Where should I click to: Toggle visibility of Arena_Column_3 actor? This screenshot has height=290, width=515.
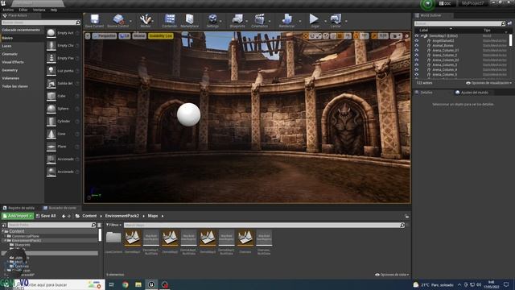[x=417, y=64]
